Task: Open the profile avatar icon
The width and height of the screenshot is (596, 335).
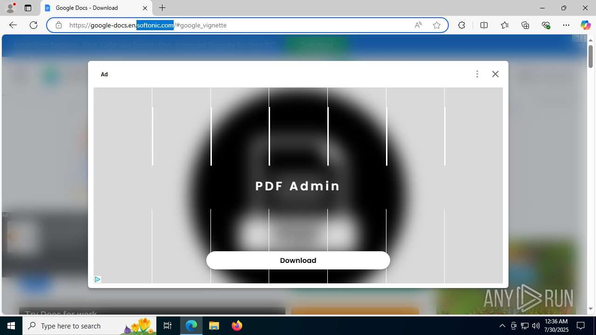Action: coord(10,8)
